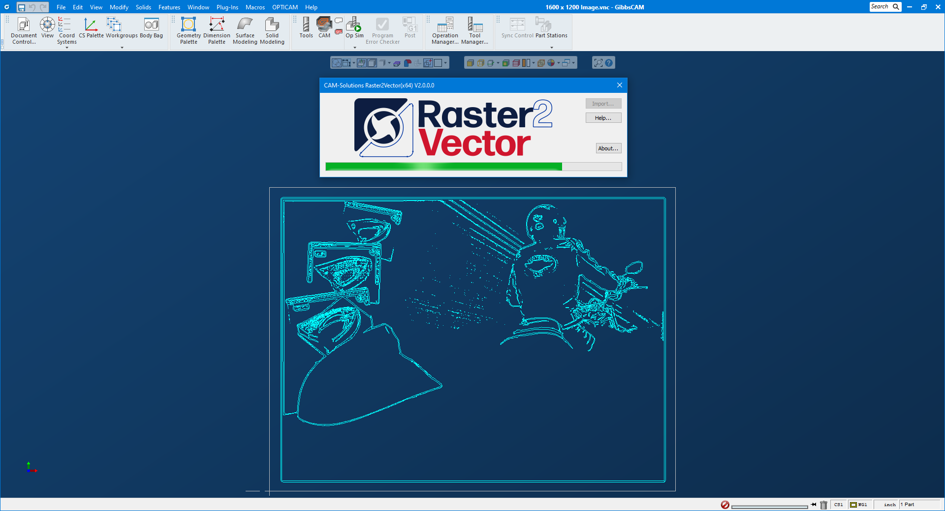The image size is (945, 511).
Task: Click the About... button in Raster2Vector dialog
Action: pyautogui.click(x=608, y=148)
